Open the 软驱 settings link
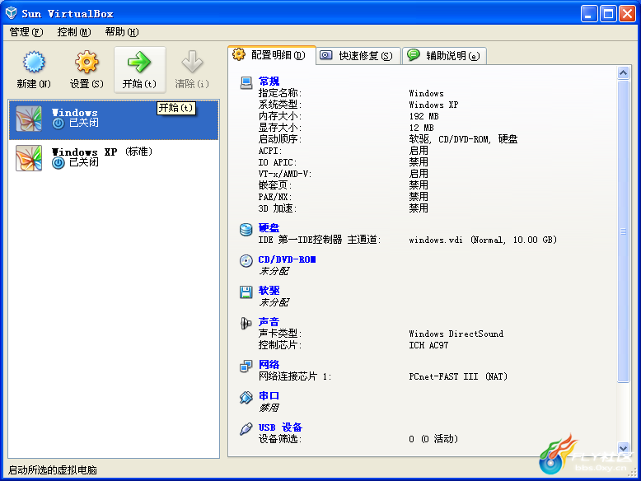 [x=269, y=291]
